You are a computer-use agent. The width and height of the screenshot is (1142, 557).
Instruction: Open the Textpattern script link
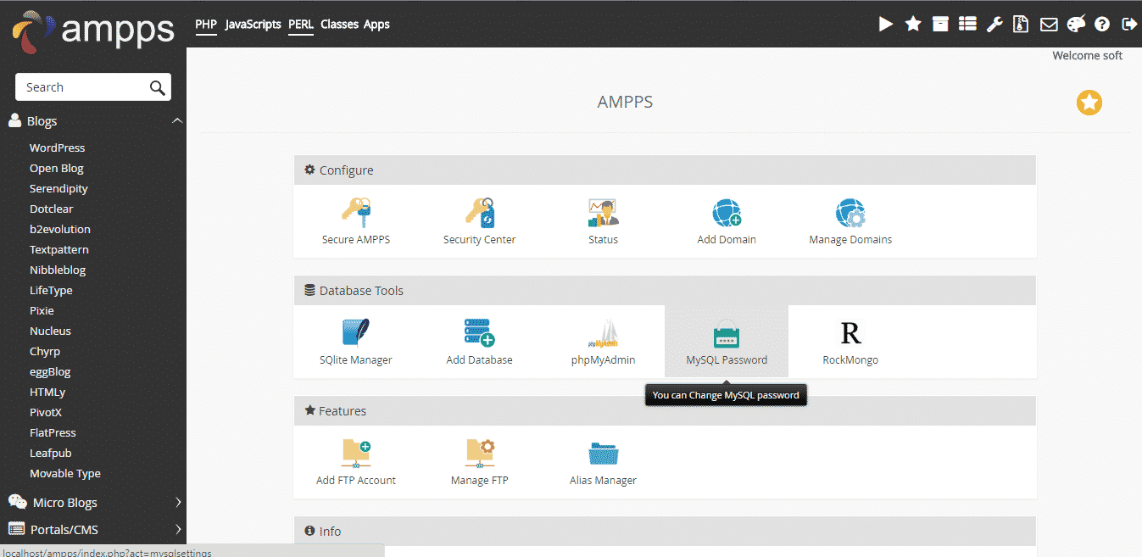click(59, 249)
